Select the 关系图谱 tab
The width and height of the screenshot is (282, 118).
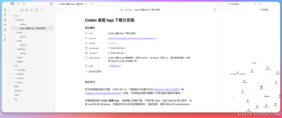click(242, 4)
